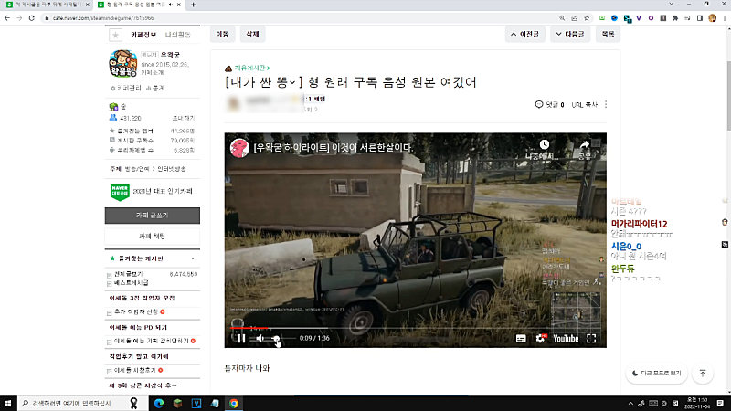Screen dimensions: 731x411
Task: Bookmark this page with the star icon
Action: pyautogui.click(x=587, y=18)
